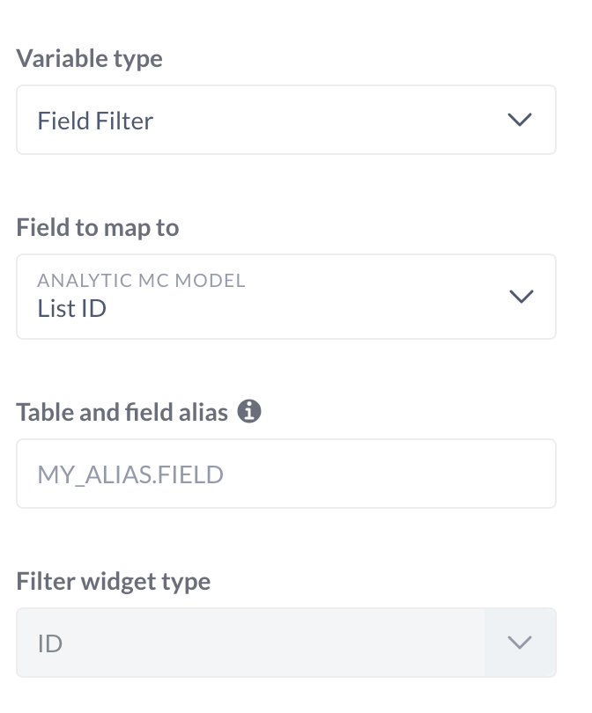The width and height of the screenshot is (592, 713).
Task: Click the Table and field alias label
Action: [x=122, y=411]
